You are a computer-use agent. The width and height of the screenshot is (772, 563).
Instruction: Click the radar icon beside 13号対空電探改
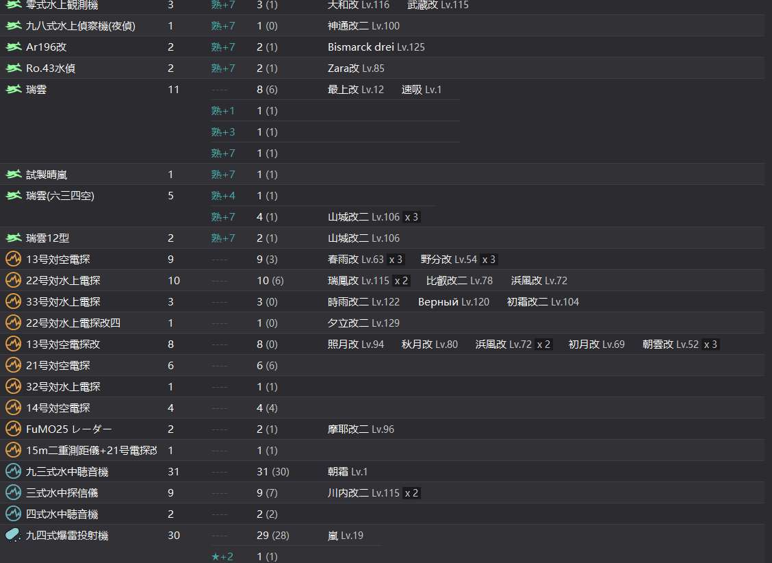pyautogui.click(x=13, y=344)
